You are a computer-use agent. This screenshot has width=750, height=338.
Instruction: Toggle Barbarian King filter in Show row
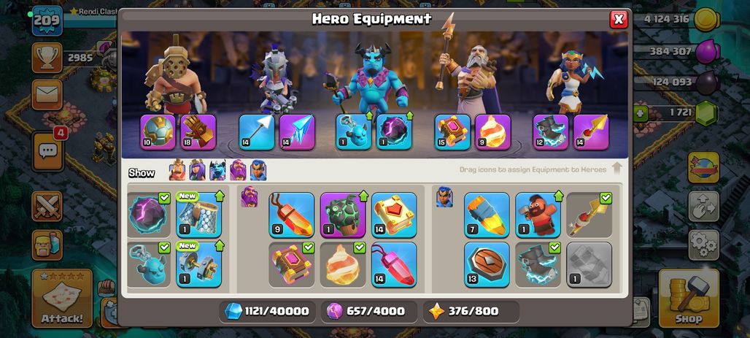coord(177,170)
